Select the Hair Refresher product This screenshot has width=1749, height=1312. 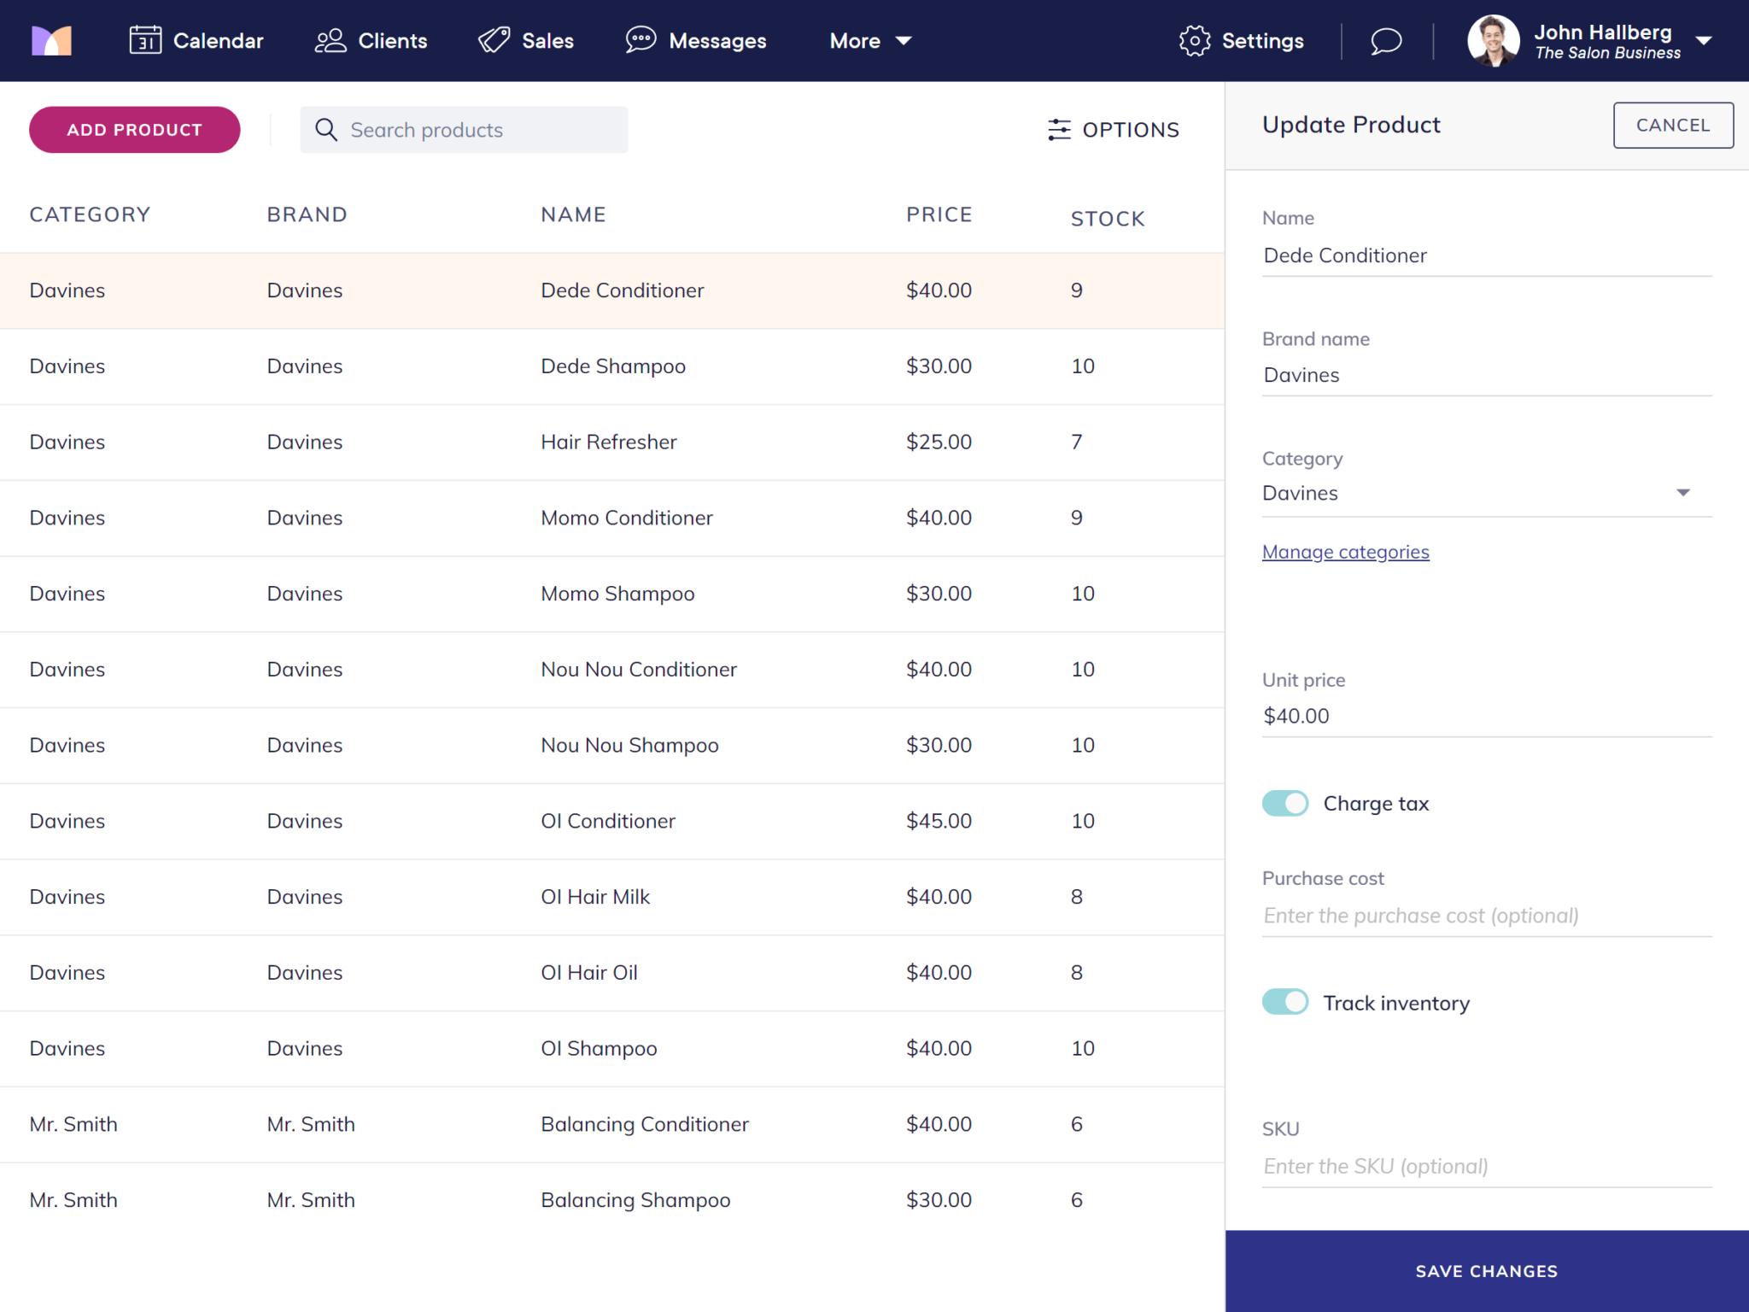pos(612,442)
